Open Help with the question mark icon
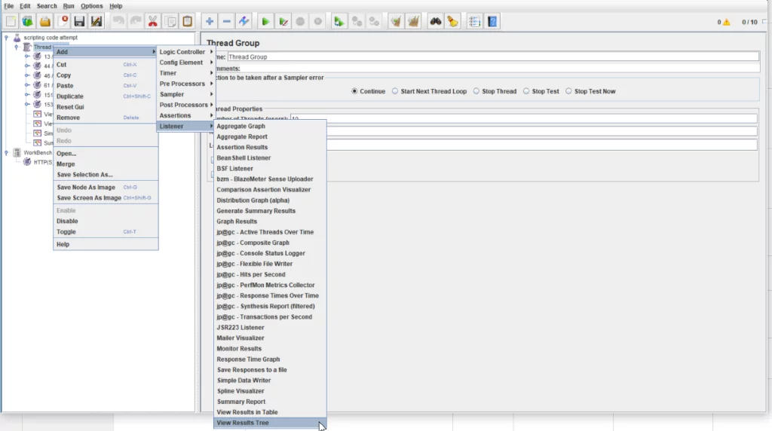772x431 pixels. point(492,22)
